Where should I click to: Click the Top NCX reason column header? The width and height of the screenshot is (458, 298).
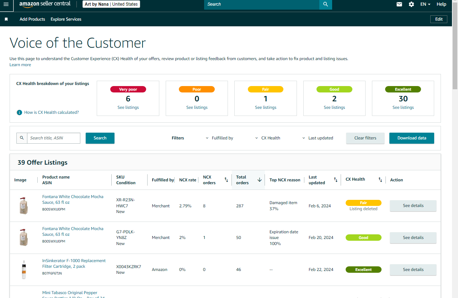[285, 180]
